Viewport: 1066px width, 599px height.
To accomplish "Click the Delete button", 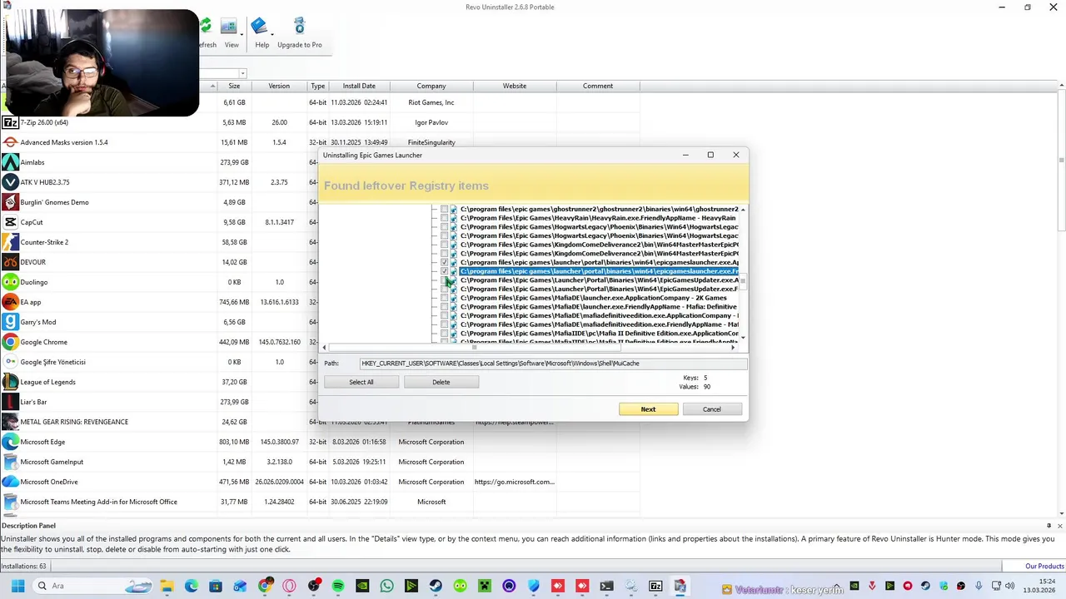I will point(441,382).
